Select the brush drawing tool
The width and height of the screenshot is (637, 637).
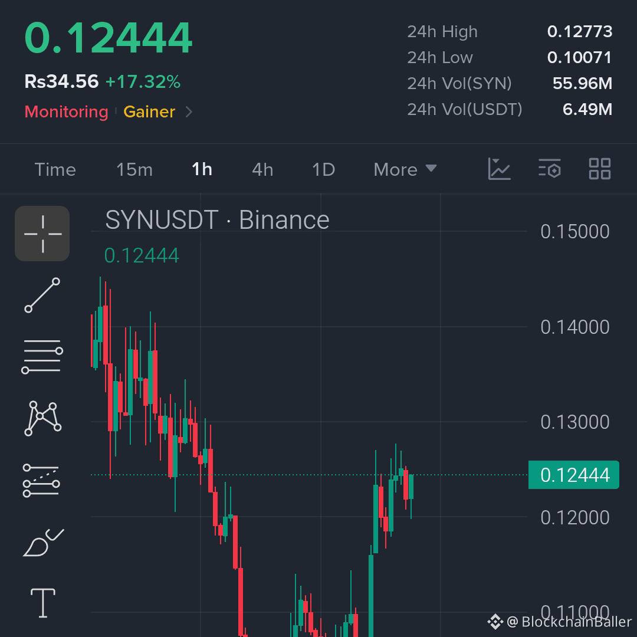(43, 543)
